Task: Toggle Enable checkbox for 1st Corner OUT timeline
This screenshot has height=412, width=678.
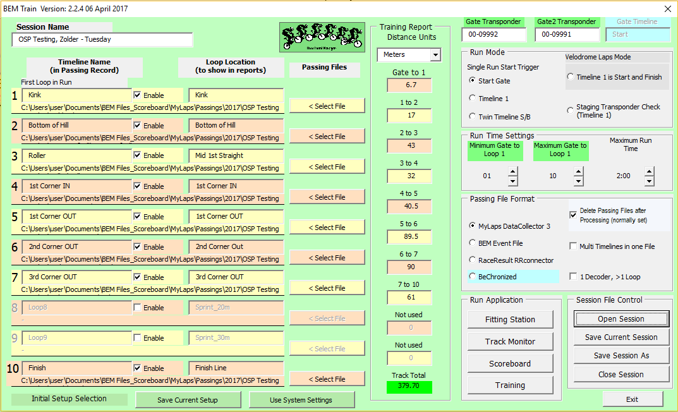Action: (x=137, y=216)
